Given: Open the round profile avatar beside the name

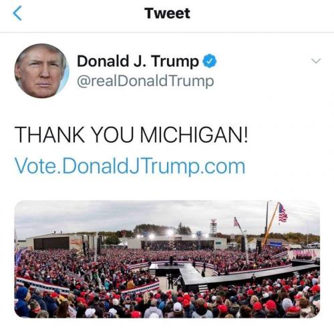Looking at the screenshot, I should [42, 71].
